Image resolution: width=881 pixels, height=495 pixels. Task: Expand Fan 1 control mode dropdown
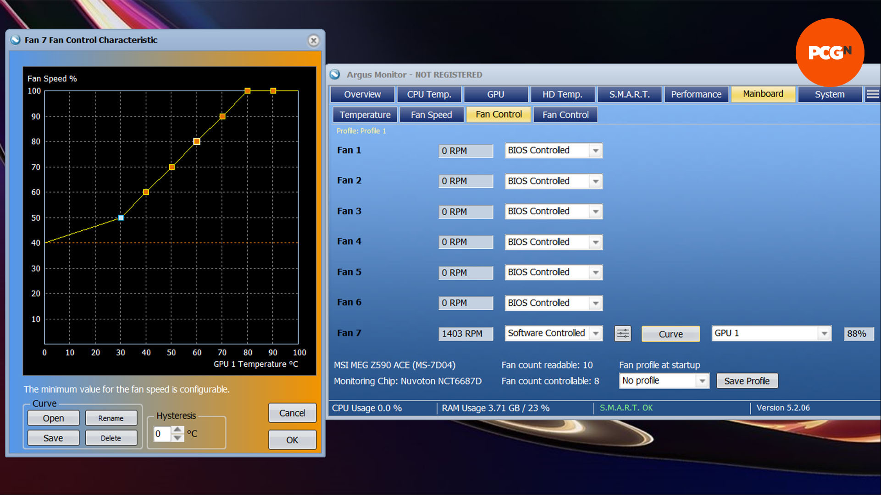(595, 151)
